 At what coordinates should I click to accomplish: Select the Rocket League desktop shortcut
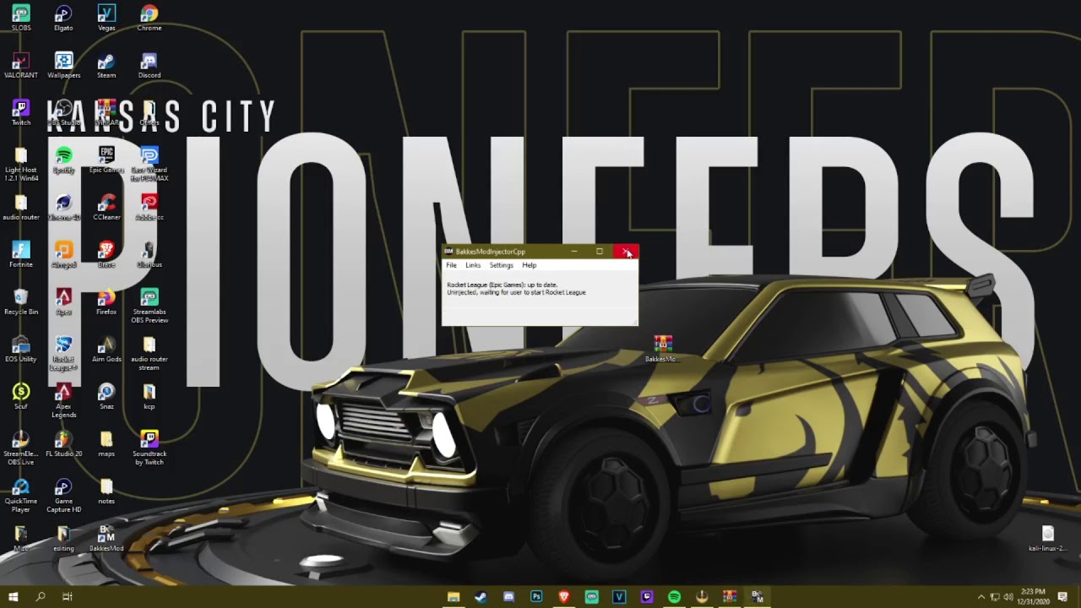coord(63,353)
